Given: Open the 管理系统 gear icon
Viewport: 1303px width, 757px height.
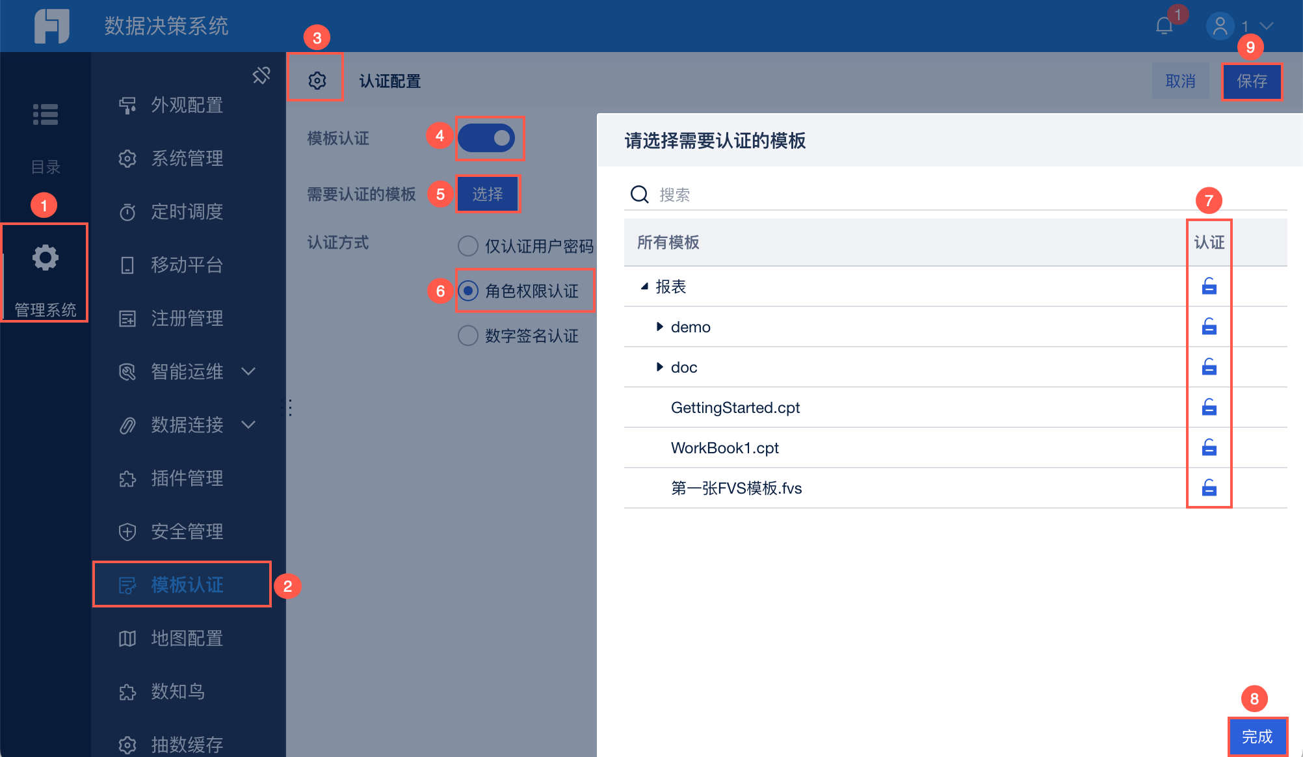Looking at the screenshot, I should click(x=46, y=258).
